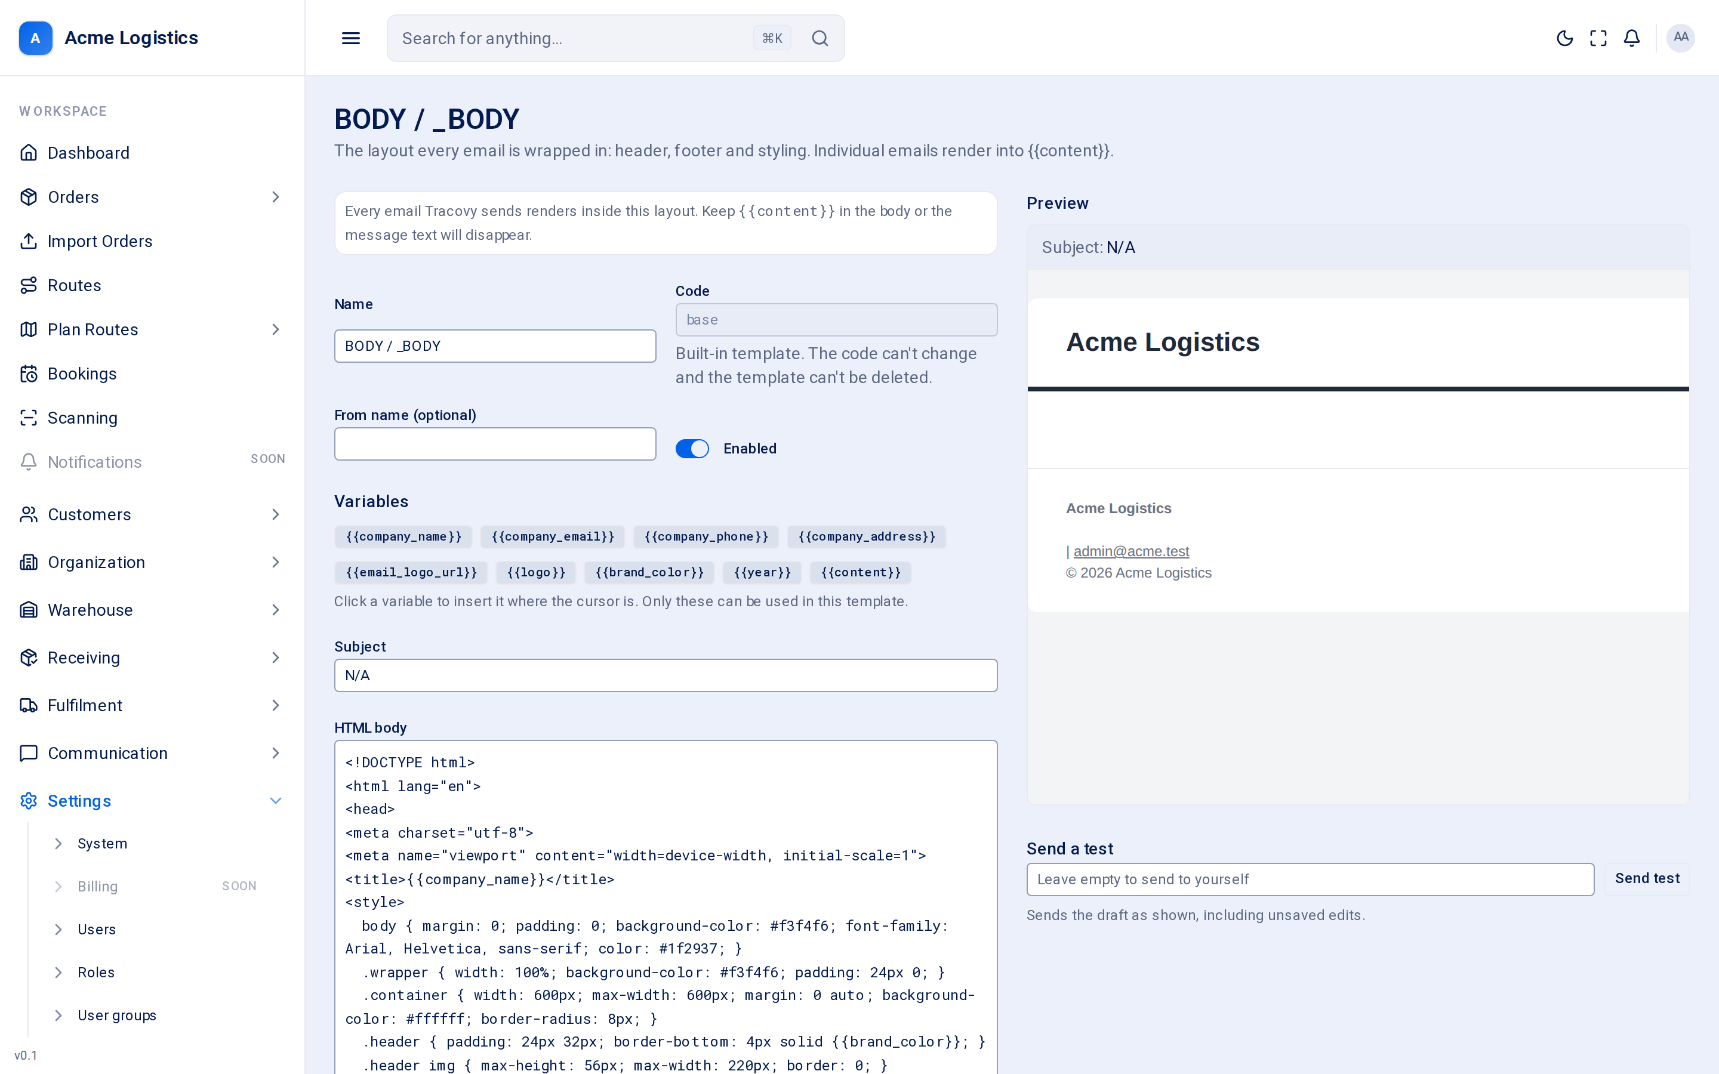Expand the Users settings chevron
Screen dimensions: 1719x1074
tap(58, 929)
